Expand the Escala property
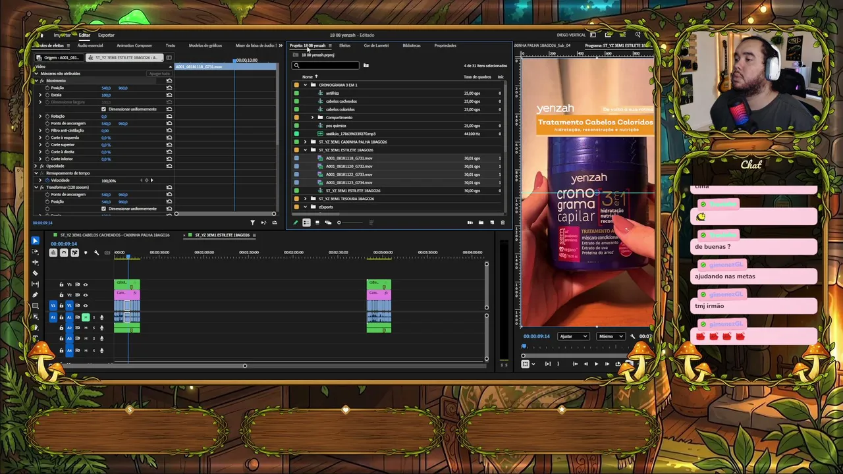The image size is (843, 474). (40, 95)
